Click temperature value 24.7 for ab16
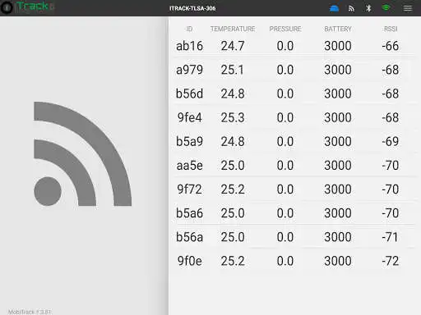This screenshot has width=421, height=315. click(x=233, y=46)
